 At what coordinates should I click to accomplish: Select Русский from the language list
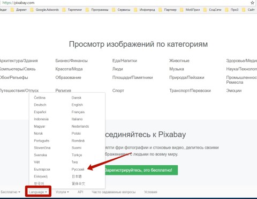point(78,169)
